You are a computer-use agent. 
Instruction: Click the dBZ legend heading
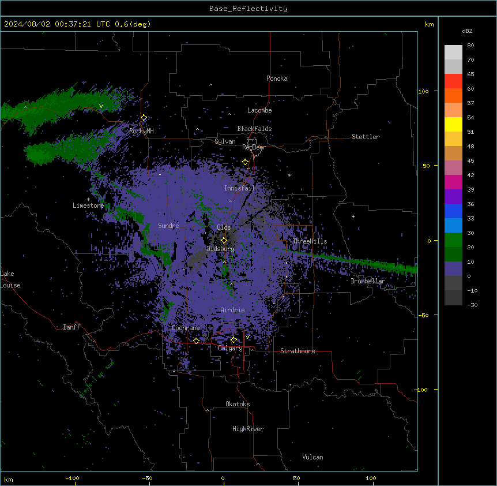467,31
